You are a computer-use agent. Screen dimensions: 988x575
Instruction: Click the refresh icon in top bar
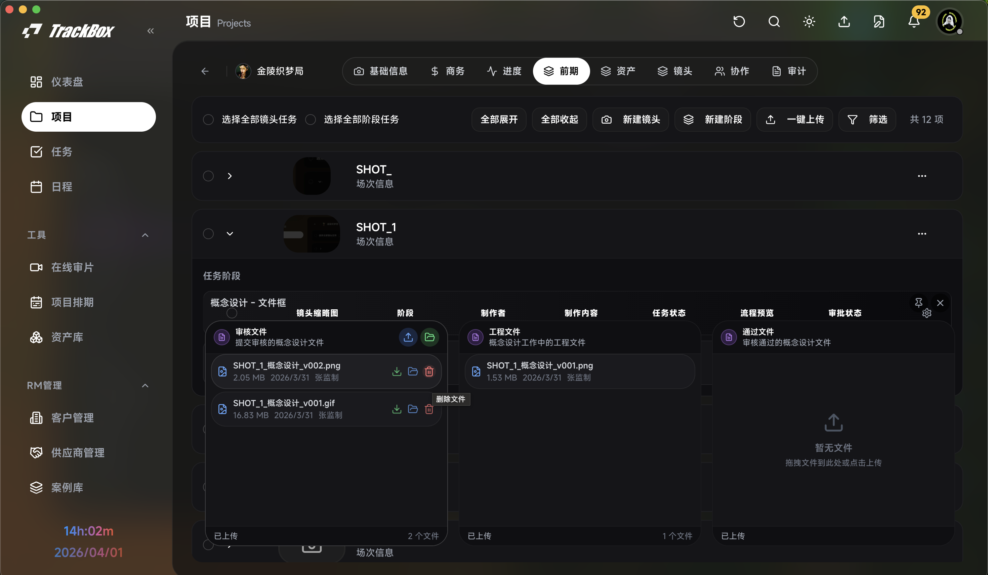point(739,21)
